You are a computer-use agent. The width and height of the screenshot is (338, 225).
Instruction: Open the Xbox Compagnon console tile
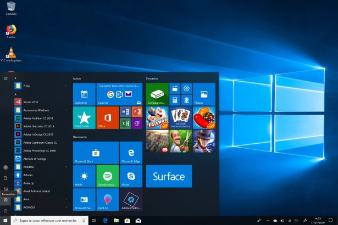[x=157, y=94]
